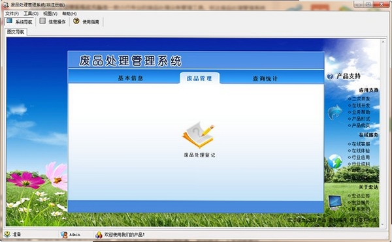
Task: Switch to the 查询统计 tab
Action: (265, 78)
